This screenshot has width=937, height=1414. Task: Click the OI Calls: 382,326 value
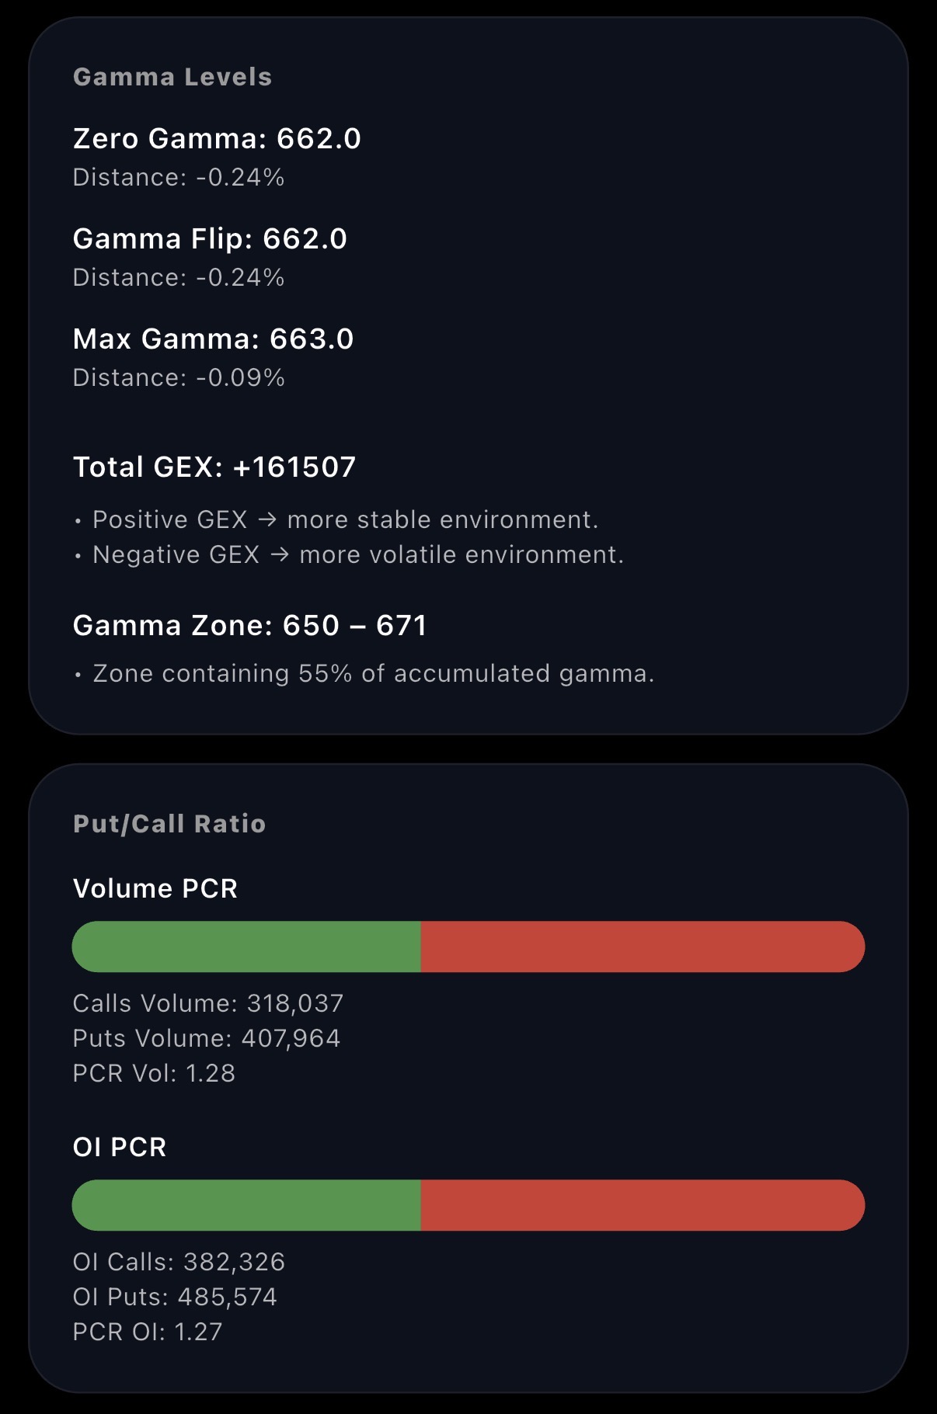179,1262
